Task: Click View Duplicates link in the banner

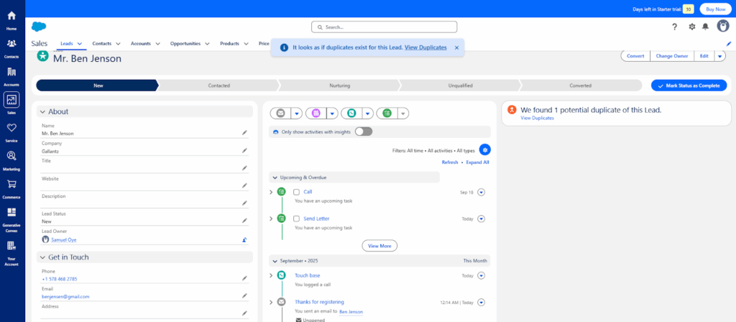Action: tap(425, 47)
